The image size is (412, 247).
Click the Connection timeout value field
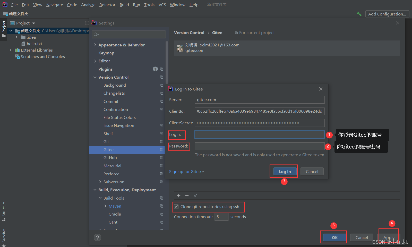click(221, 217)
